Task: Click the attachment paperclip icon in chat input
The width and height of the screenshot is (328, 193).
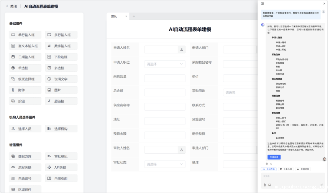Action: [265, 185]
